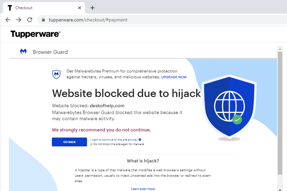Click the Tupperware logo in header
This screenshot has width=287, height=191.
pos(35,34)
